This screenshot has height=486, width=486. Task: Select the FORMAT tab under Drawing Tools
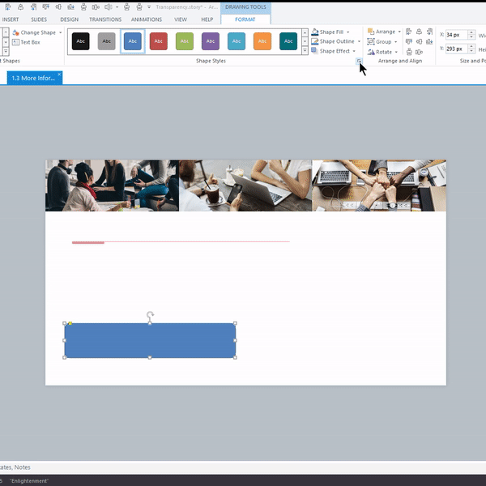[245, 19]
